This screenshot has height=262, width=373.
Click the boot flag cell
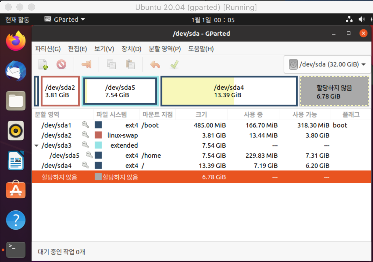point(340,125)
